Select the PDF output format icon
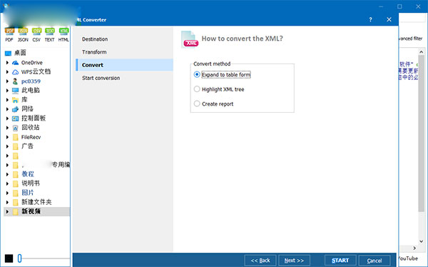428x267 pixels. click(9, 34)
